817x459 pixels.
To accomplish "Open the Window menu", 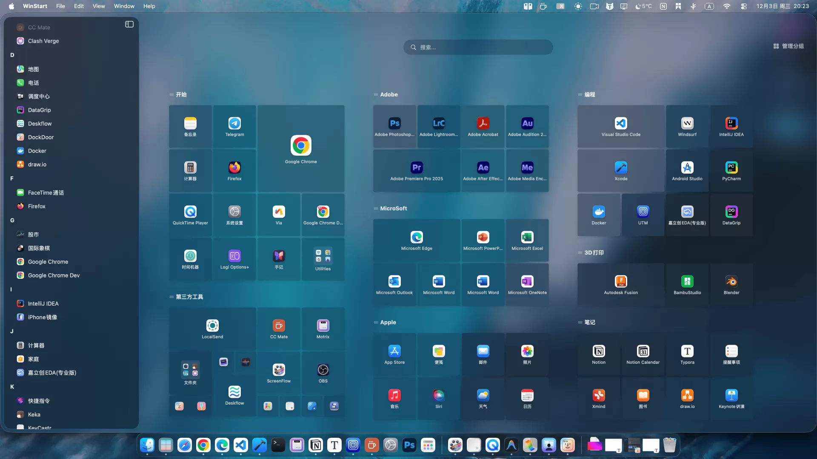I will 124,6.
